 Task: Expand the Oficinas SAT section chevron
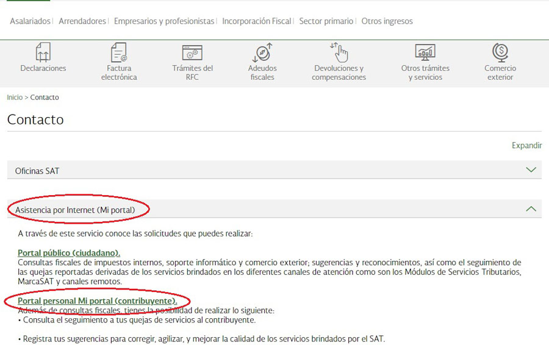point(531,169)
